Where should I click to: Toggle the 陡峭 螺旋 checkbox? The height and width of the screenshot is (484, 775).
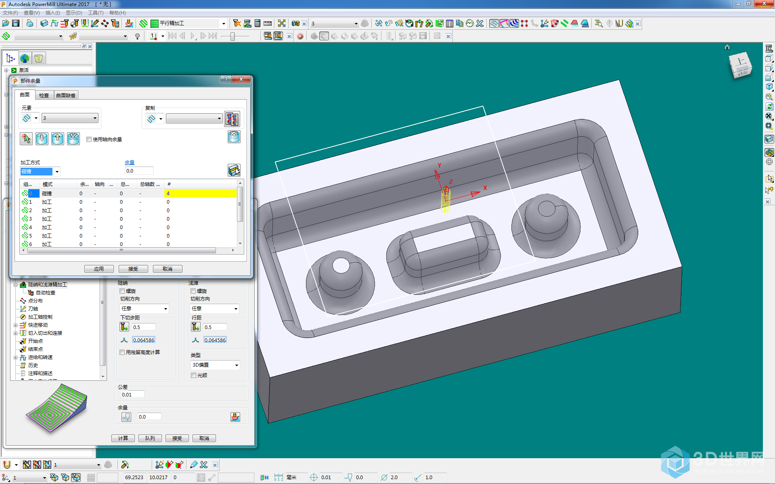tap(122, 291)
